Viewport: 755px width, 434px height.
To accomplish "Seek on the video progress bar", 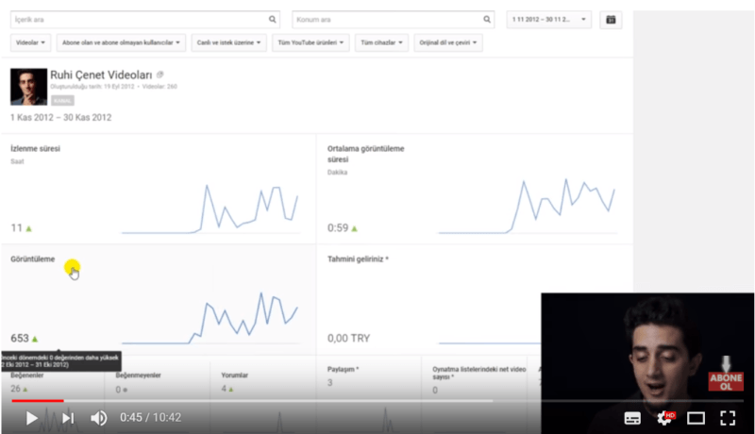I will coord(283,400).
